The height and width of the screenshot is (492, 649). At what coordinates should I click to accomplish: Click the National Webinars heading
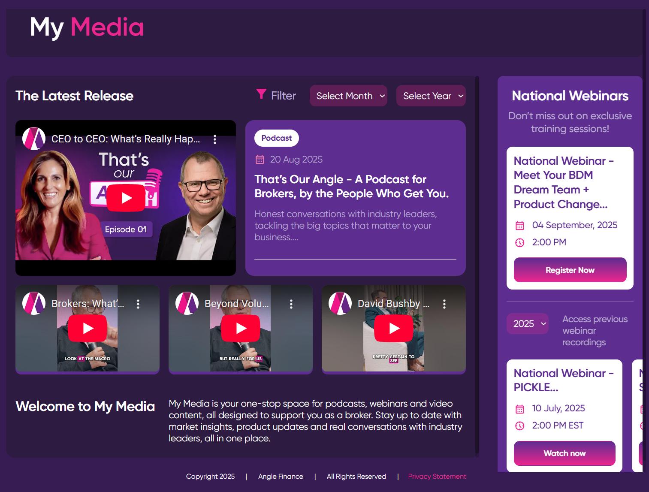570,96
